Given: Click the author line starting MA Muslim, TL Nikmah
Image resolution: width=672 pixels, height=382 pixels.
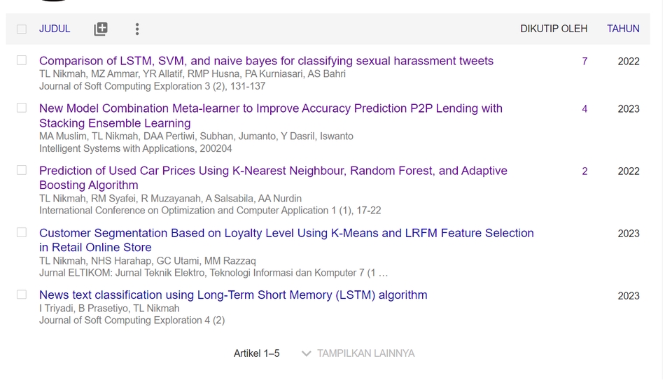Looking at the screenshot, I should (196, 136).
